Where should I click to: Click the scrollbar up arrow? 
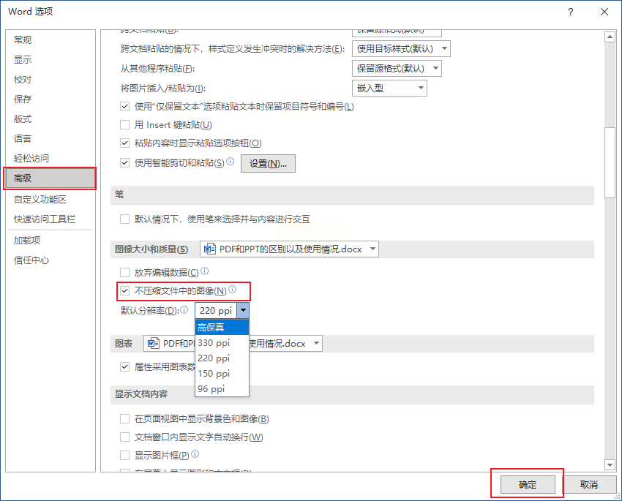pos(610,37)
